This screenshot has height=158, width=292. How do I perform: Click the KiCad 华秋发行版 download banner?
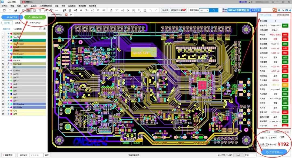[241, 10]
